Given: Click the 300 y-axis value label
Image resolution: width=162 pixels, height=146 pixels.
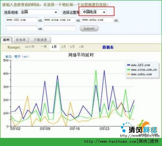Looking at the screenshot, I should click(6, 87).
